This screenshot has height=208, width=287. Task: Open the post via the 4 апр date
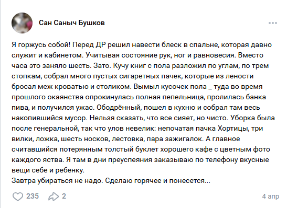click(x=271, y=197)
